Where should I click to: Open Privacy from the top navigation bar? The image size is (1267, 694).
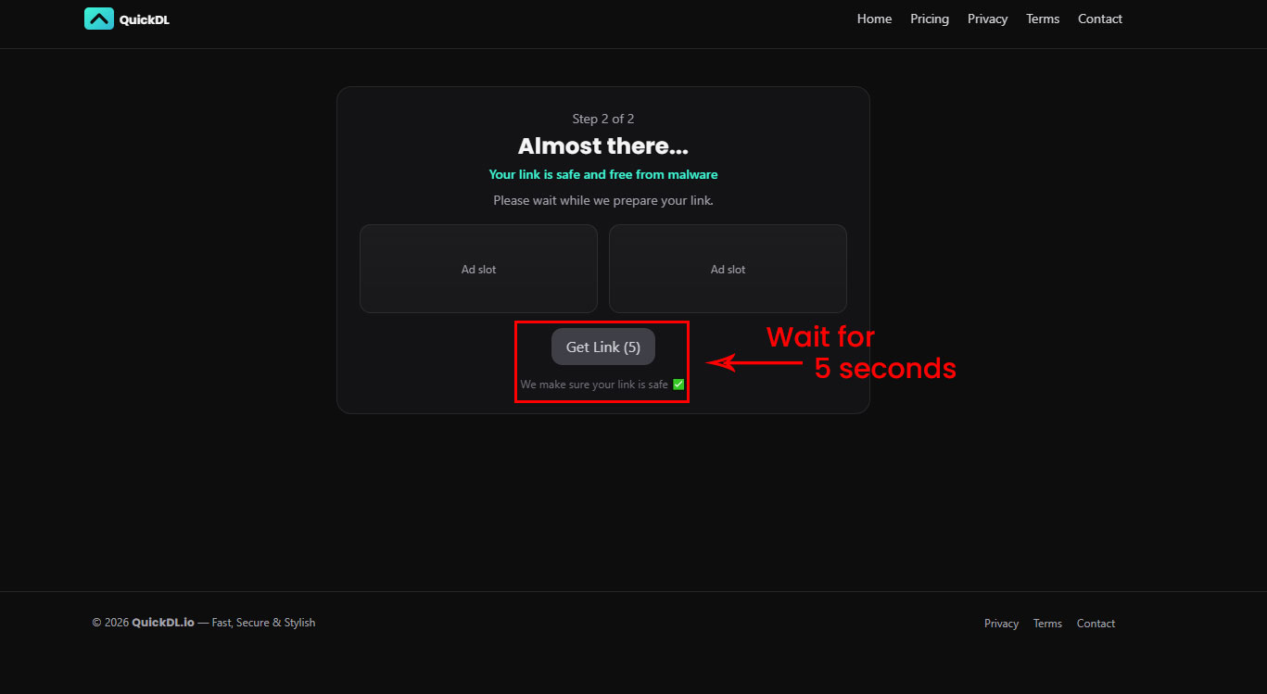click(x=987, y=19)
